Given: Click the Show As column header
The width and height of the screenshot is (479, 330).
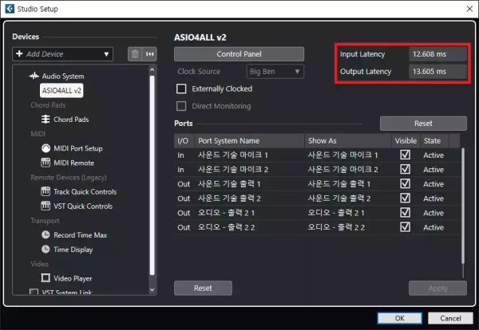Looking at the screenshot, I should click(348, 140).
